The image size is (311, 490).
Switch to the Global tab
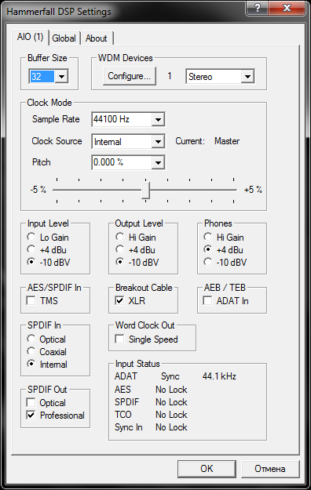[64, 38]
